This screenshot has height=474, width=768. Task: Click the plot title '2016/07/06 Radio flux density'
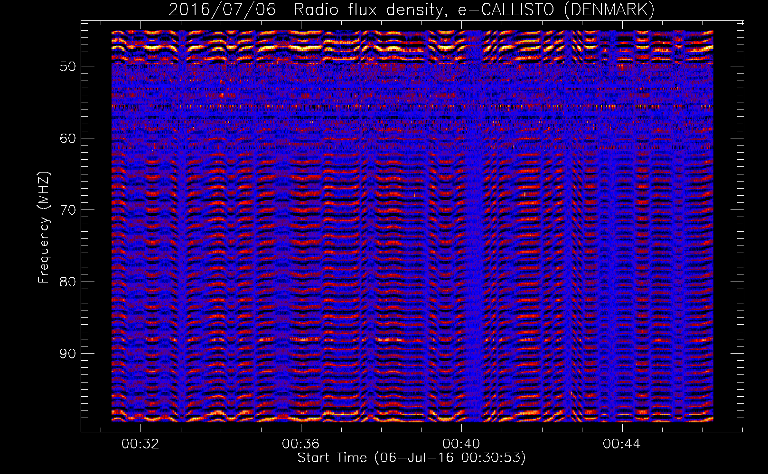coord(412,9)
